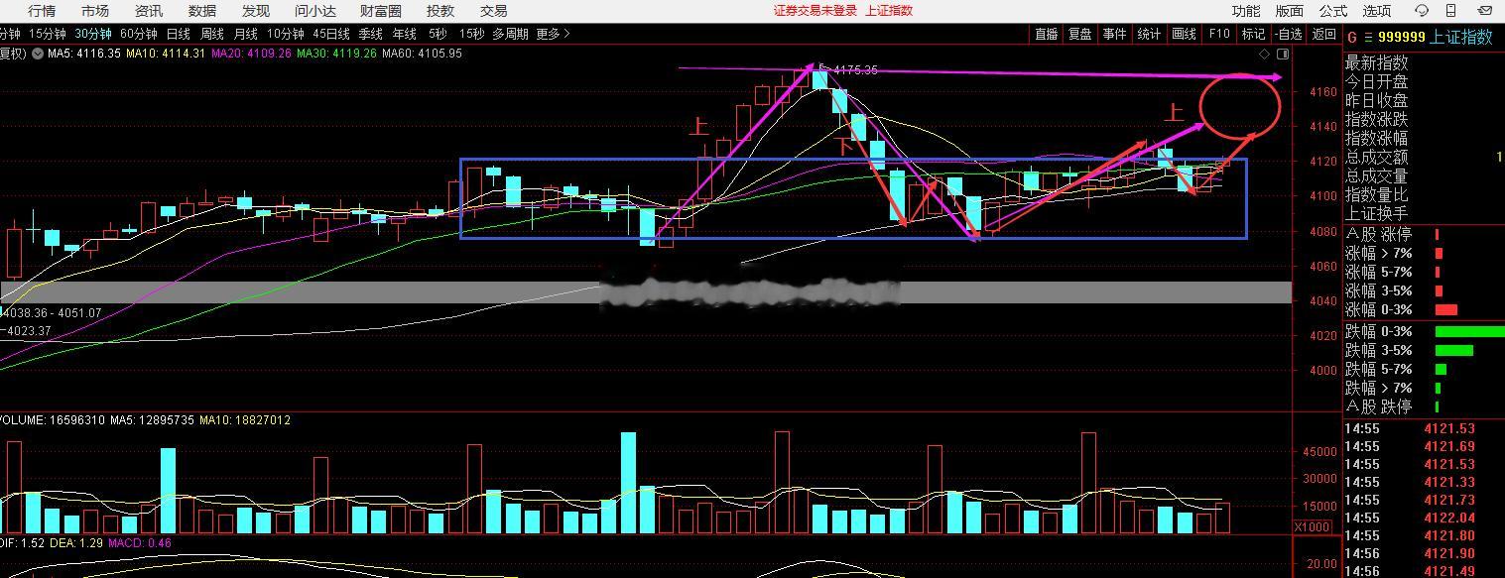Click the diamond icon above chart
The width and height of the screenshot is (1505, 578).
coord(1263,54)
